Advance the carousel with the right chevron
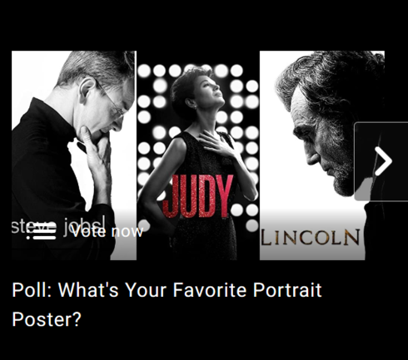Image resolution: width=408 pixels, height=360 pixels. 383,161
